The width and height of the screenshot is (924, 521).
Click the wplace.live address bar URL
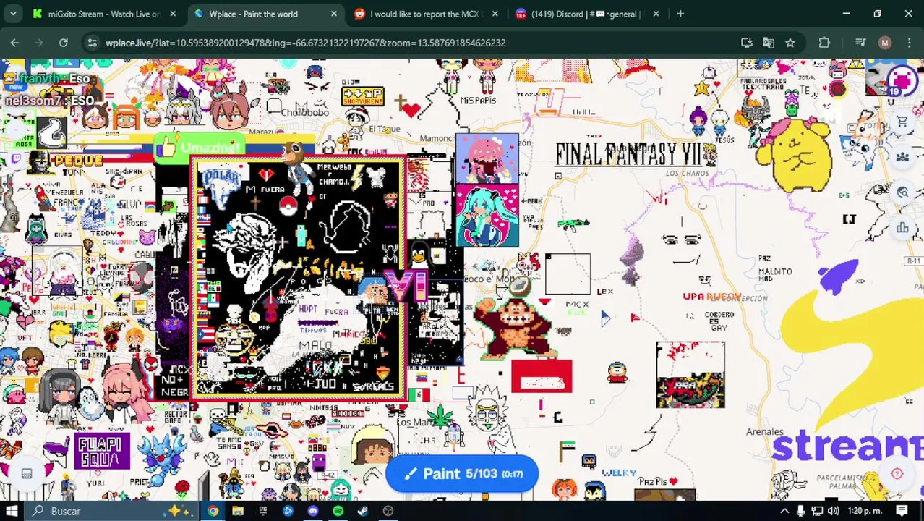pyautogui.click(x=305, y=43)
